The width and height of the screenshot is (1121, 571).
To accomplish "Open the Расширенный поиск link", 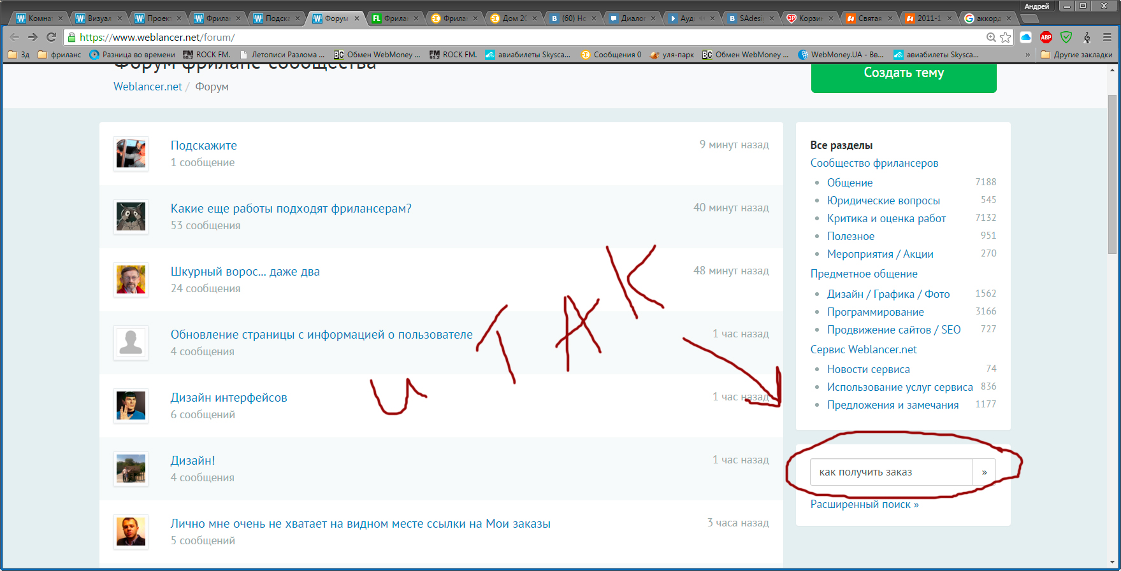I will tap(864, 504).
